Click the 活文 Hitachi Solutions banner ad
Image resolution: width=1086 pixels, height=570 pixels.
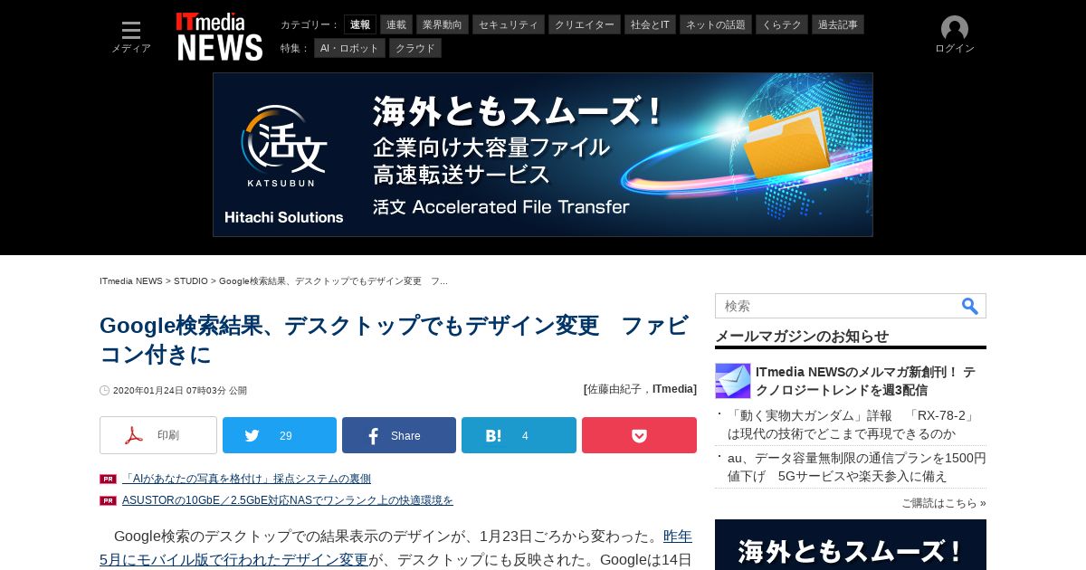tap(543, 155)
